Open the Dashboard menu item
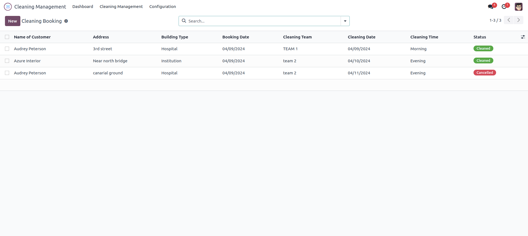The width and height of the screenshot is (528, 236). click(83, 7)
